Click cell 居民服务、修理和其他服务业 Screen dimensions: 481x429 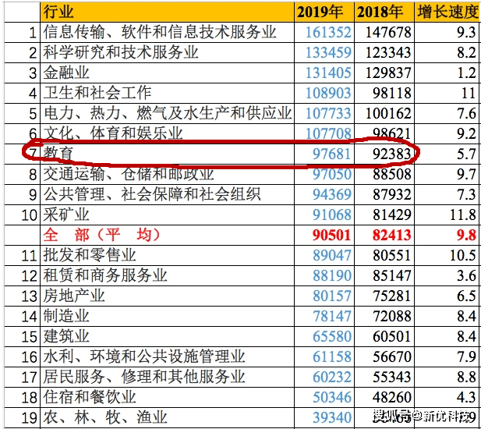pyautogui.click(x=167, y=377)
